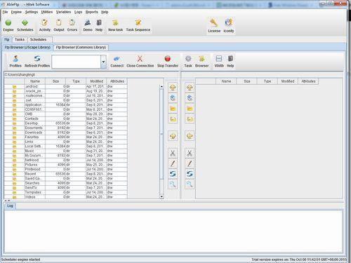Select Ftp Browser (Commons Library) tab

point(81,48)
